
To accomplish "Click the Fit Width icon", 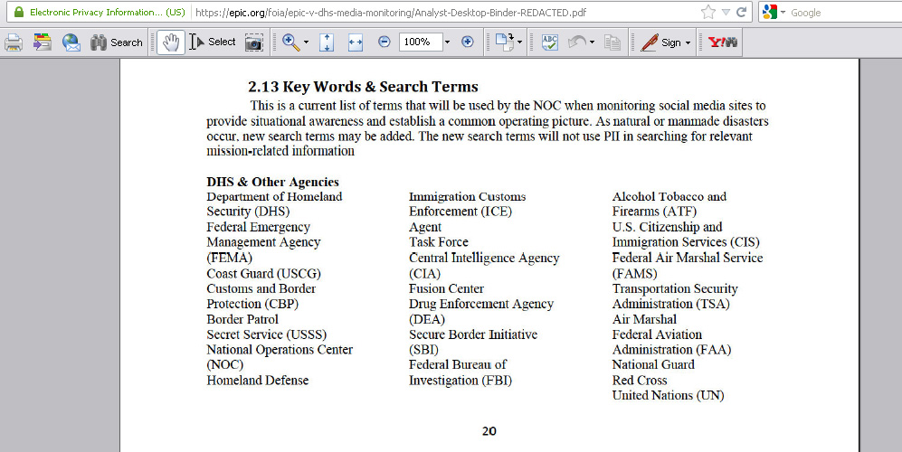I will click(x=356, y=42).
